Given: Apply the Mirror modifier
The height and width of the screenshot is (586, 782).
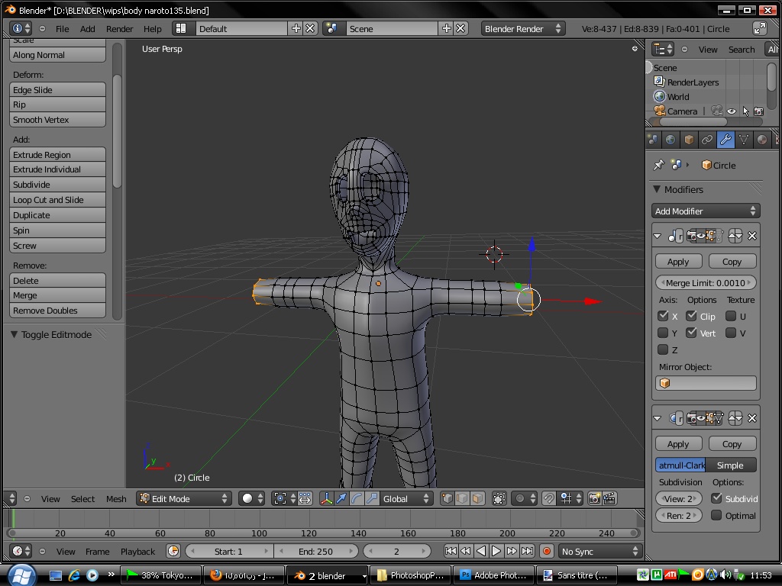Looking at the screenshot, I should tap(678, 262).
